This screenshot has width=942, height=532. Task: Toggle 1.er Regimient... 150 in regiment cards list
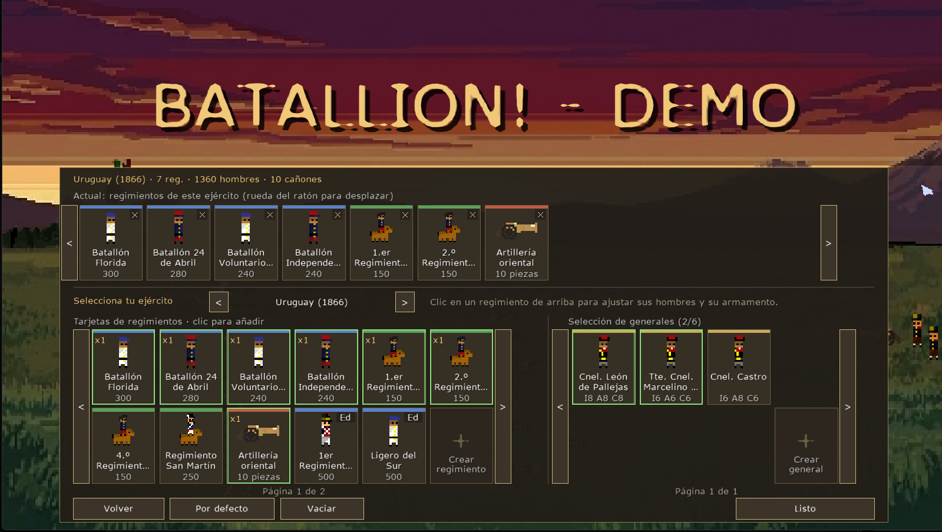(394, 367)
